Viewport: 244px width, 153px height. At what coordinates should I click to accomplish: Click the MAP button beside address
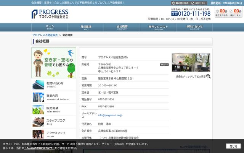(x=164, y=65)
